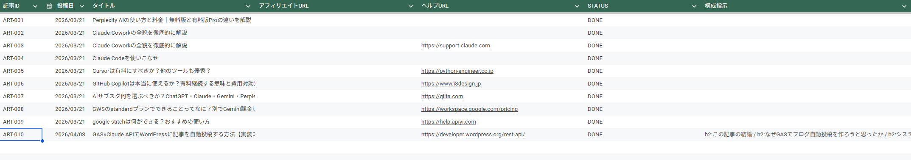
Task: Click the date cell in row ART-001
Action: 66,20
